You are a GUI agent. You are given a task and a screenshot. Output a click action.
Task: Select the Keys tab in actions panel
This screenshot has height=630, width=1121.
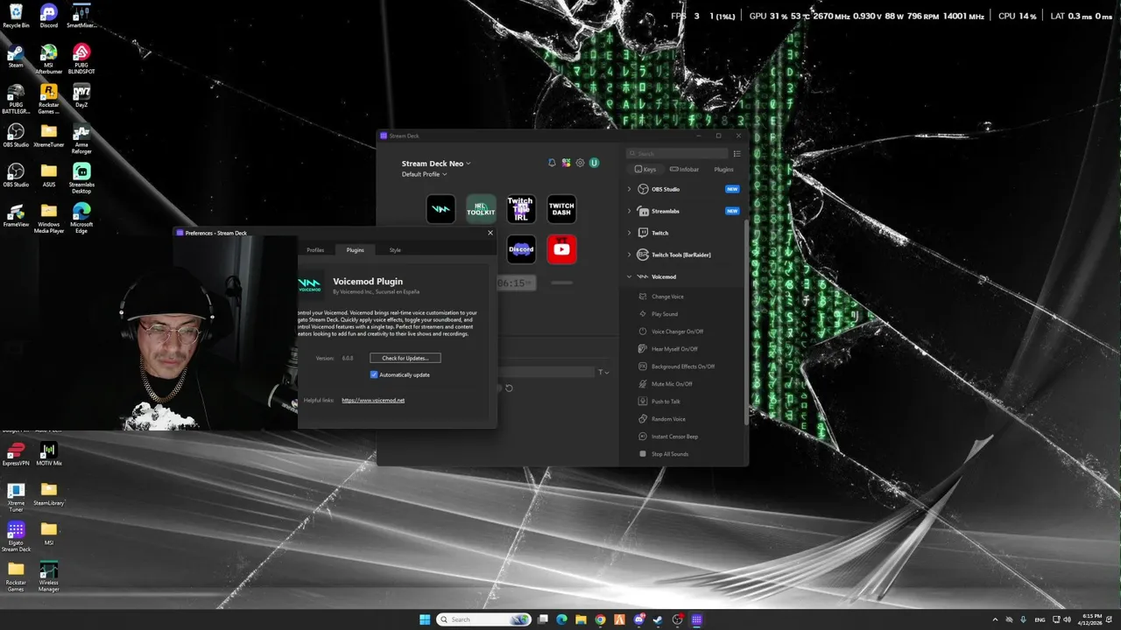coord(645,169)
